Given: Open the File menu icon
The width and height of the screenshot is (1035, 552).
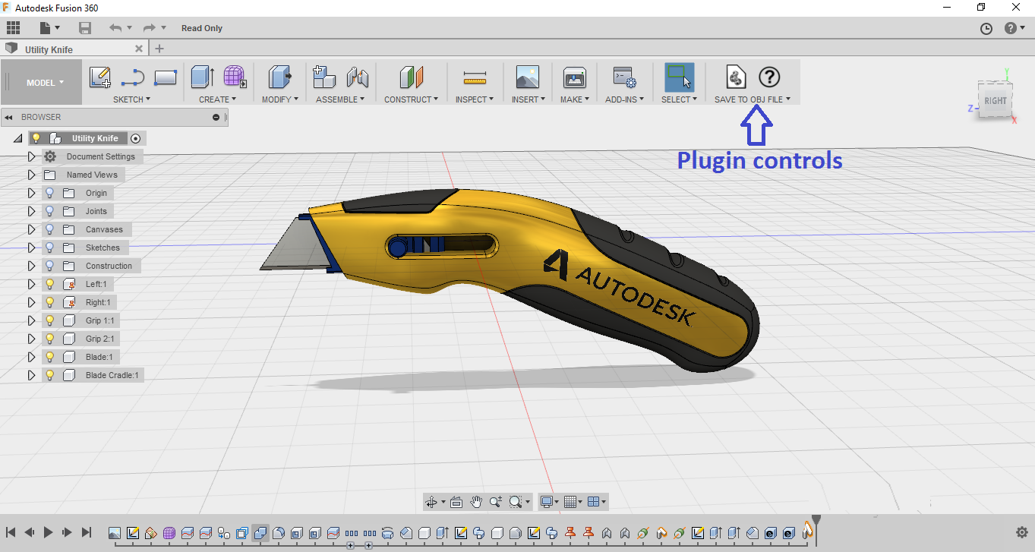Looking at the screenshot, I should click(48, 28).
